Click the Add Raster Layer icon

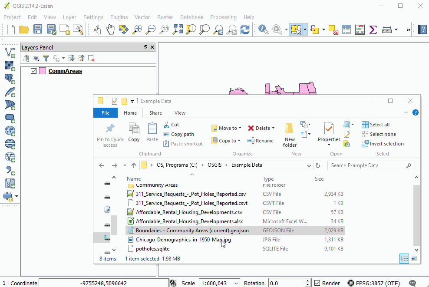click(x=10, y=66)
